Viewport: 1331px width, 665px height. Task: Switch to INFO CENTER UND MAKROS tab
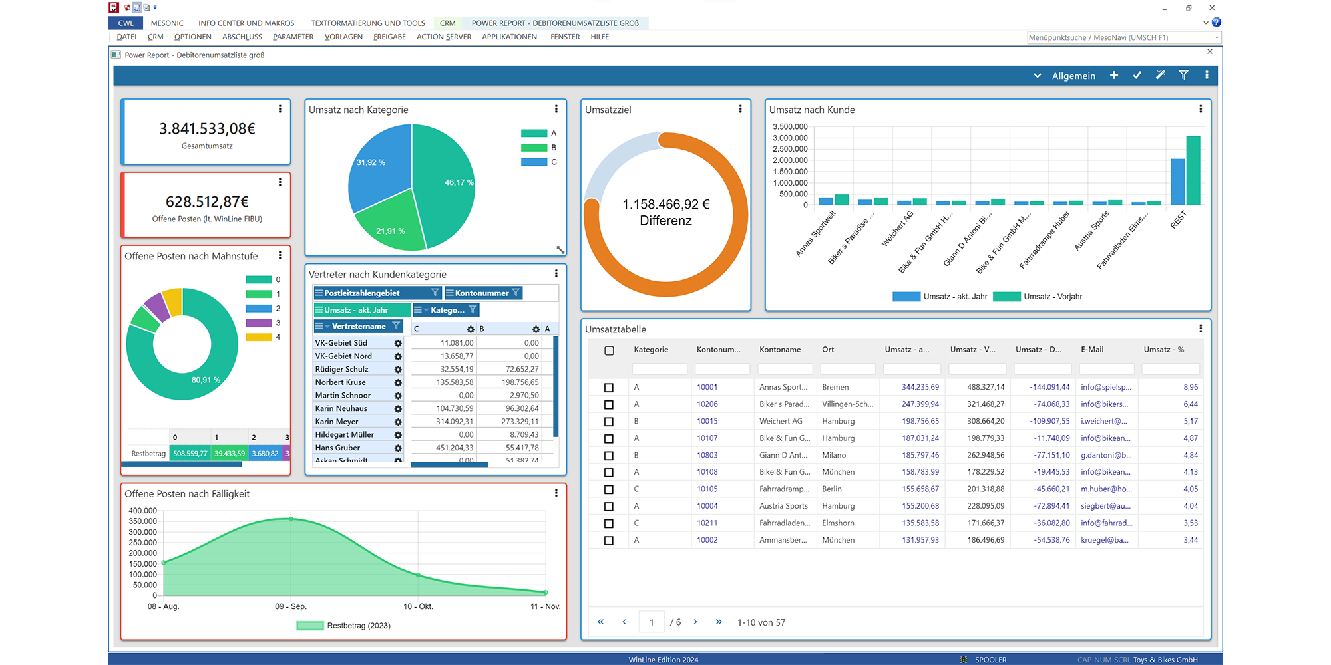pos(246,23)
